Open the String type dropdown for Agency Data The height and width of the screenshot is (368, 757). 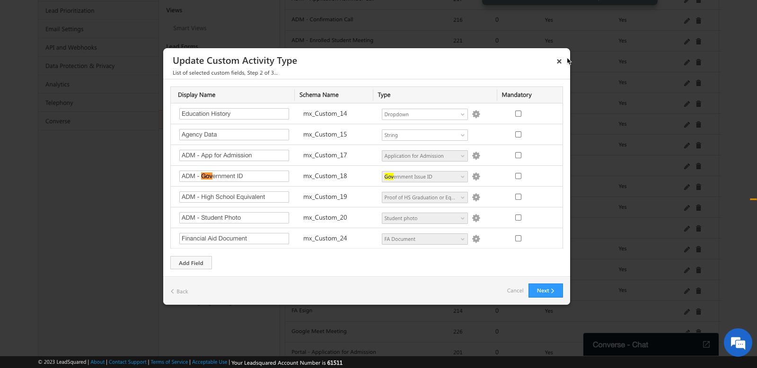coord(424,135)
